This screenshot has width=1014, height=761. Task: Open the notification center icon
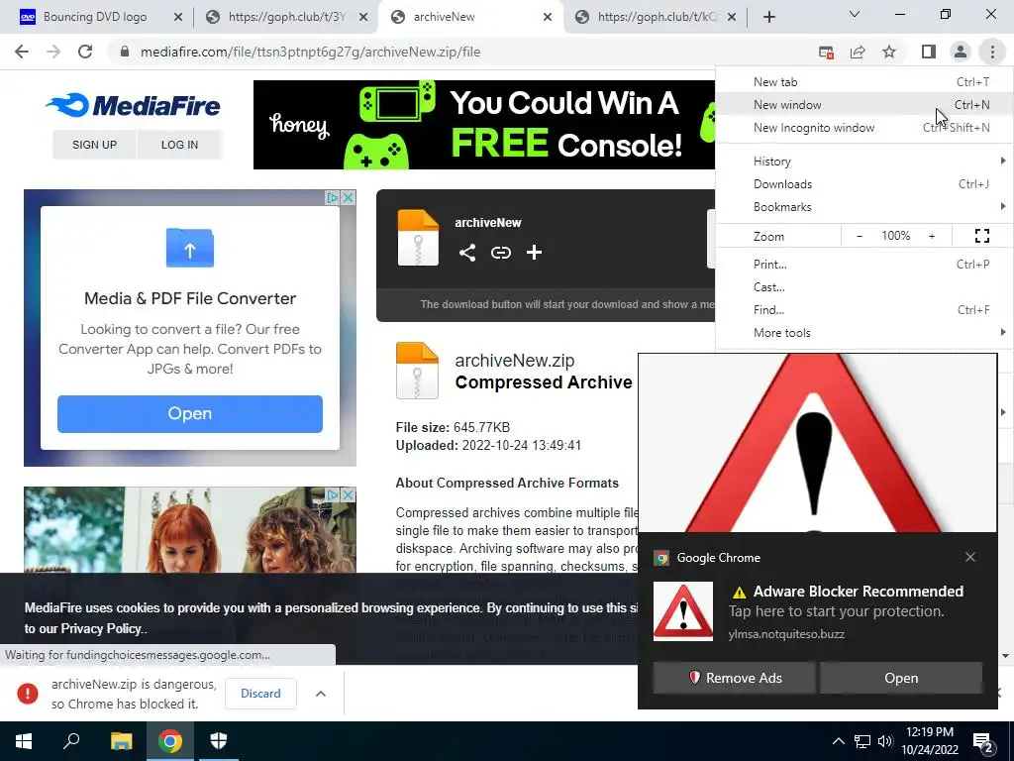pyautogui.click(x=983, y=743)
